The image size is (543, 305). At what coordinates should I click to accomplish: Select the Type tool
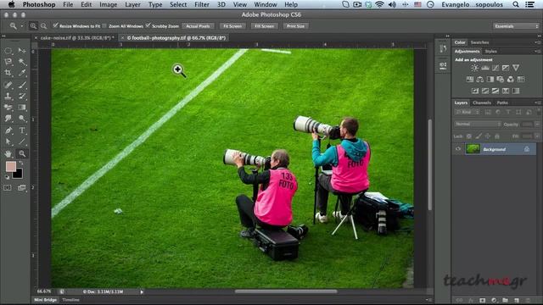tap(22, 130)
